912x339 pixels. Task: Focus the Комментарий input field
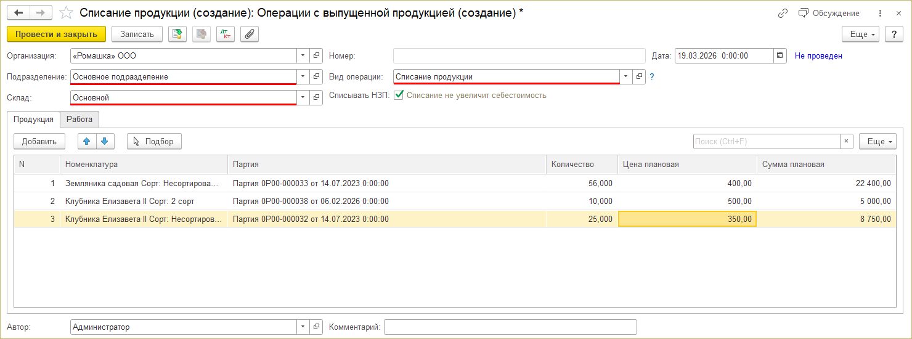(x=510, y=327)
